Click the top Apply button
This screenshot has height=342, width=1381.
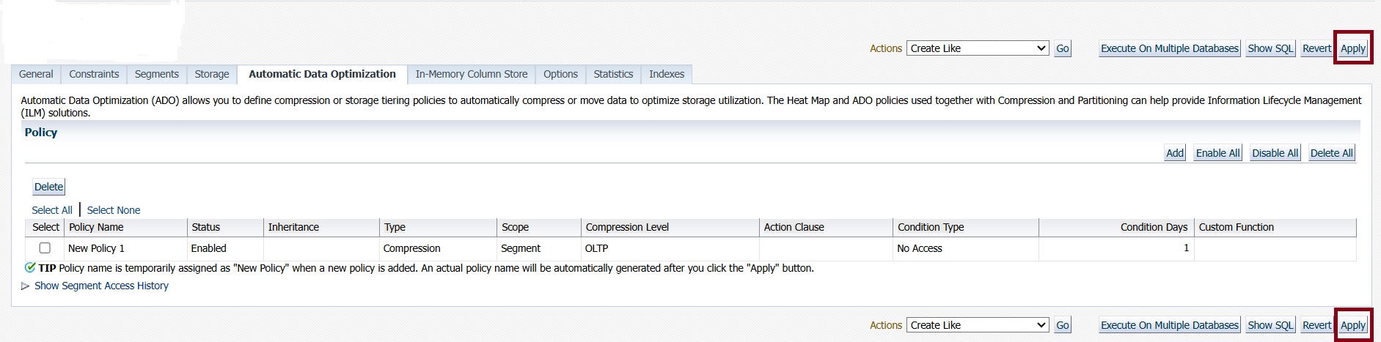(1352, 48)
